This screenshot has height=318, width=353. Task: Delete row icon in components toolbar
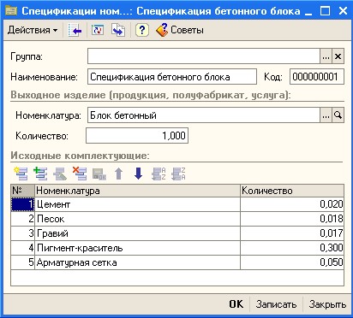click(x=80, y=174)
